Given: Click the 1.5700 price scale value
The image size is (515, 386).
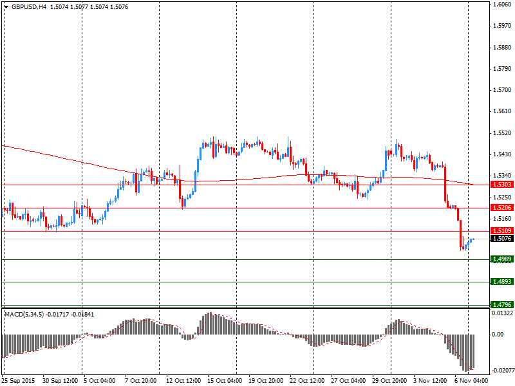Looking at the screenshot, I should pyautogui.click(x=503, y=90).
